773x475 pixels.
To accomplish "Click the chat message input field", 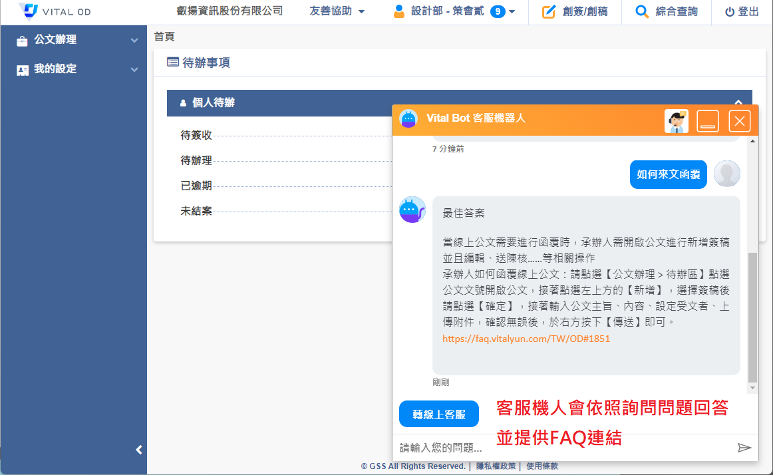I will coord(559,448).
